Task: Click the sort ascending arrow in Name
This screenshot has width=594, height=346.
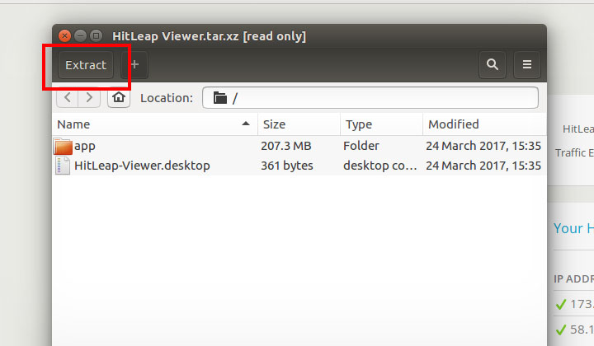Action: (x=246, y=124)
